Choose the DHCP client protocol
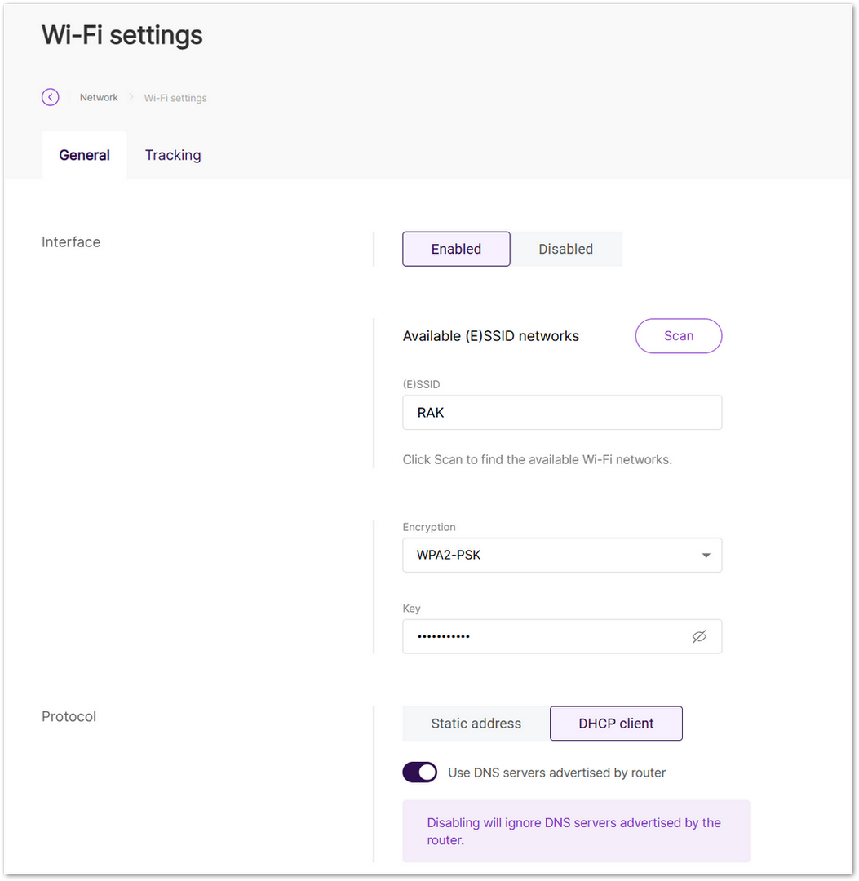Screen dimensions: 859x881 tap(616, 723)
